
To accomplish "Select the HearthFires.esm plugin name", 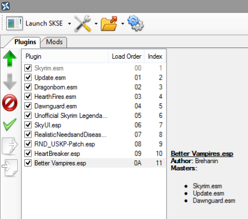I will tap(55, 97).
